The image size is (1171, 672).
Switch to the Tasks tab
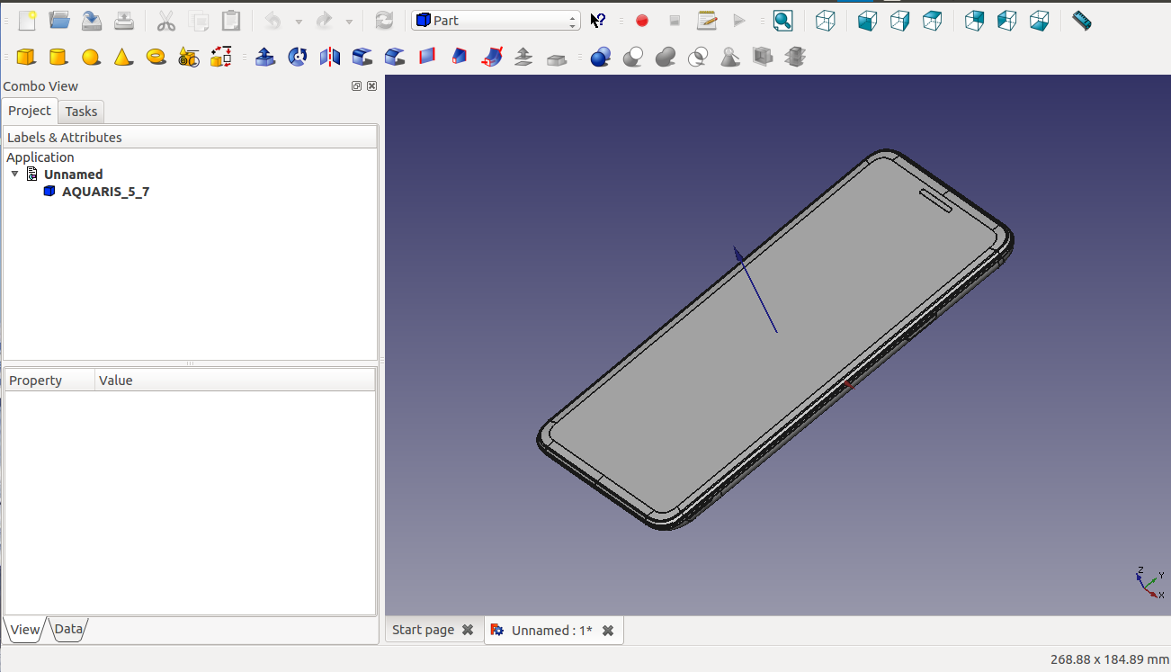point(81,112)
